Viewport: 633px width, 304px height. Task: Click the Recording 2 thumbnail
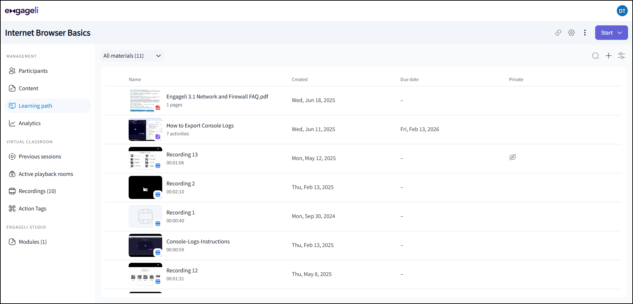click(x=145, y=187)
